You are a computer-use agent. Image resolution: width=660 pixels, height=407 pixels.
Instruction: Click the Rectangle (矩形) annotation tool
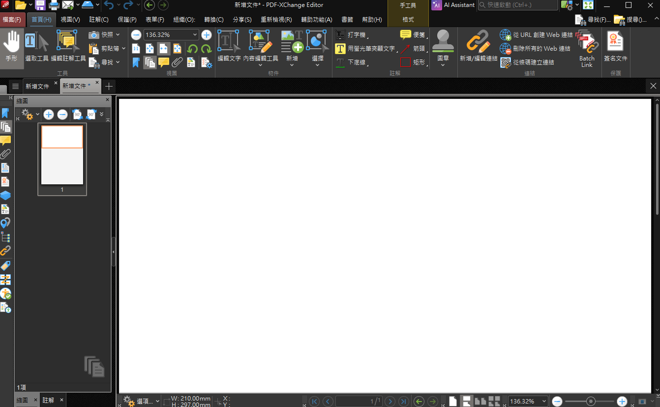[x=413, y=62]
